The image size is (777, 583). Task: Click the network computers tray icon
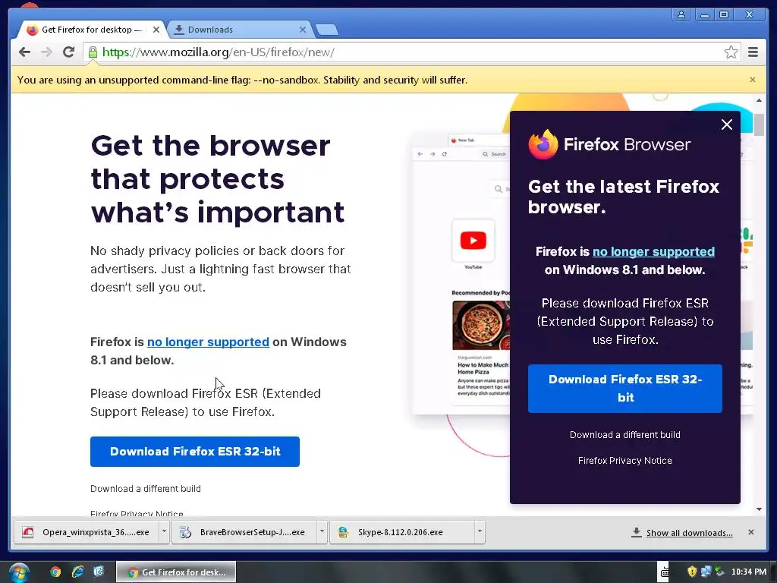coord(706,572)
